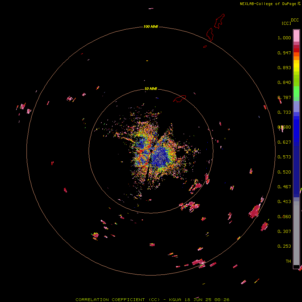Click the 0.307 scale value
Image resolution: width=302 pixels, height=302 pixels.
coord(284,232)
